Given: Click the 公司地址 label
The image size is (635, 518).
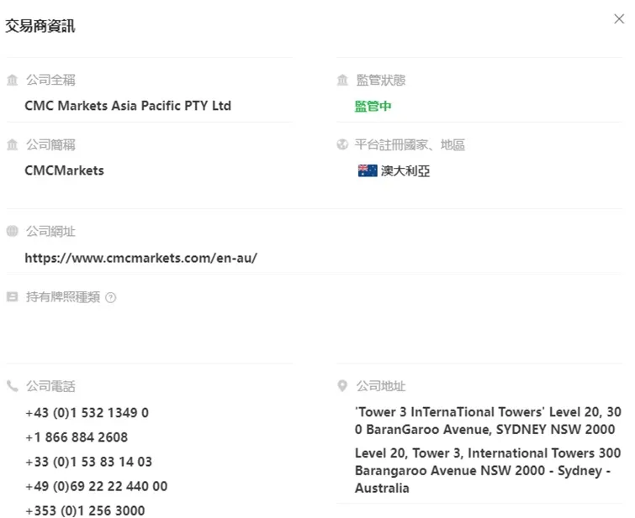Looking at the screenshot, I should [x=381, y=386].
